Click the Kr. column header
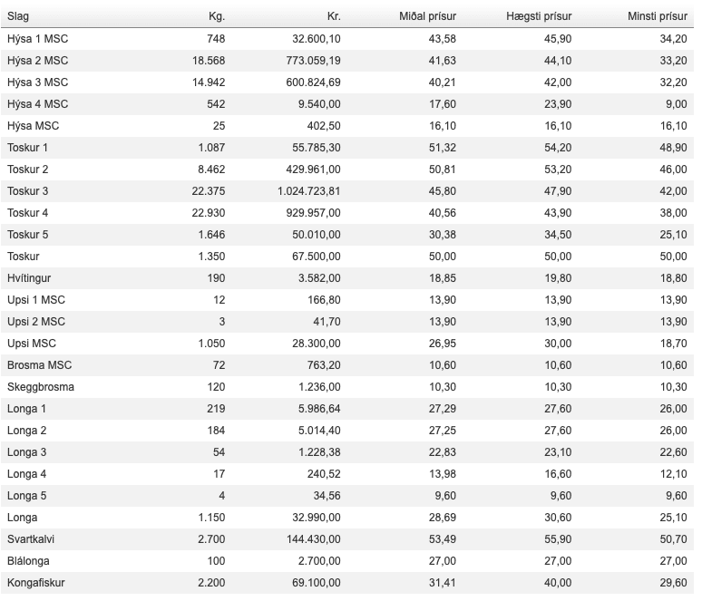The width and height of the screenshot is (702, 601). (333, 16)
